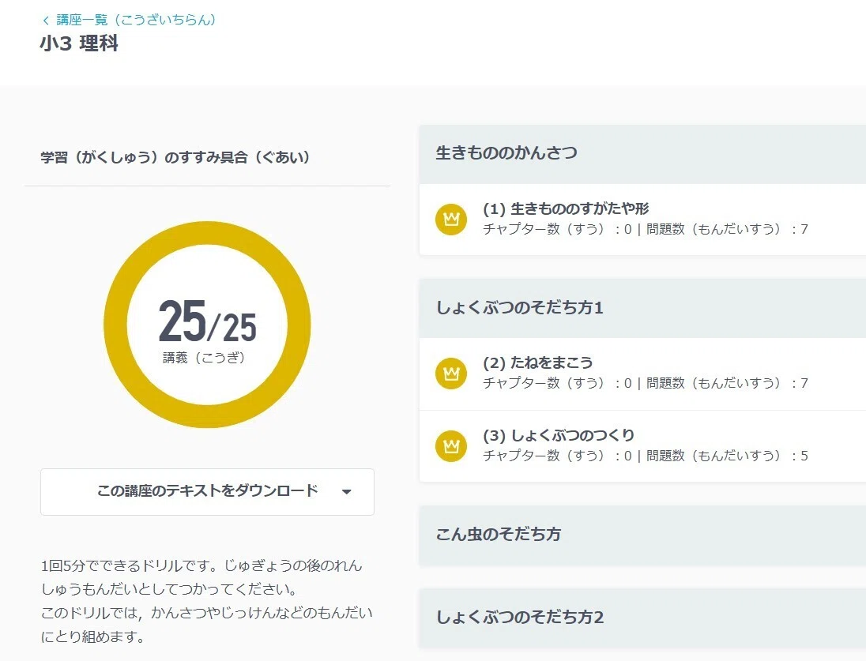Click the download dropdown arrow triangle

tap(346, 492)
